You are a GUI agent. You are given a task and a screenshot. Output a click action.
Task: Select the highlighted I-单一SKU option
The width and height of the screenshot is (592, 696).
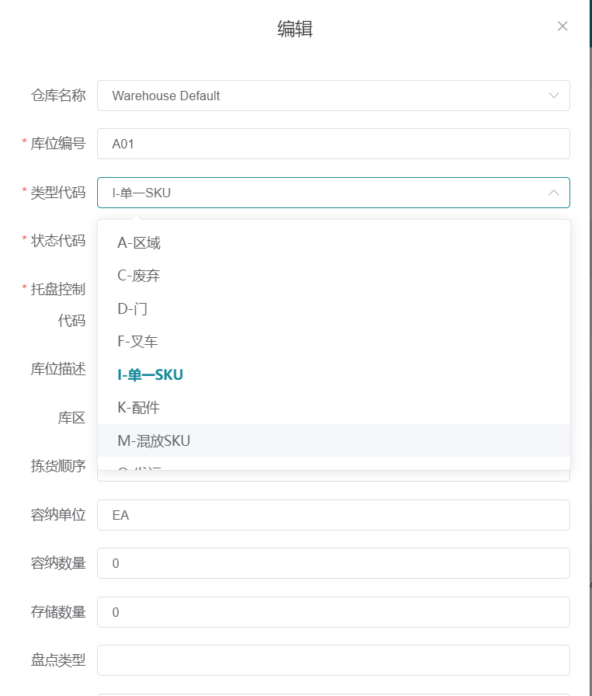click(x=150, y=374)
